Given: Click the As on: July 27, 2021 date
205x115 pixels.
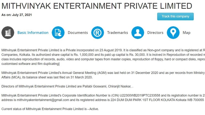Looking at the screenshot, I should pos(17,15).
